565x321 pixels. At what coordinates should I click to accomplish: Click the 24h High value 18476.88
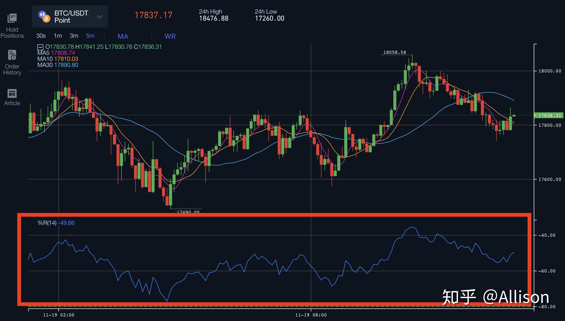tap(214, 18)
